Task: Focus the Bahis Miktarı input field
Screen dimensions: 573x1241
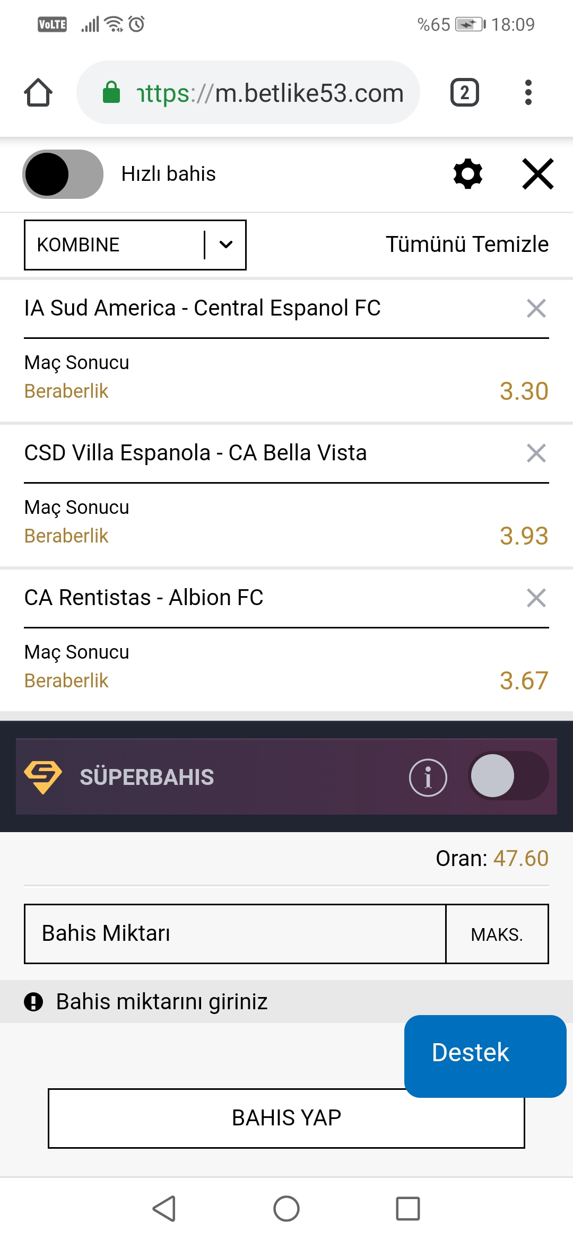Action: pyautogui.click(x=235, y=934)
